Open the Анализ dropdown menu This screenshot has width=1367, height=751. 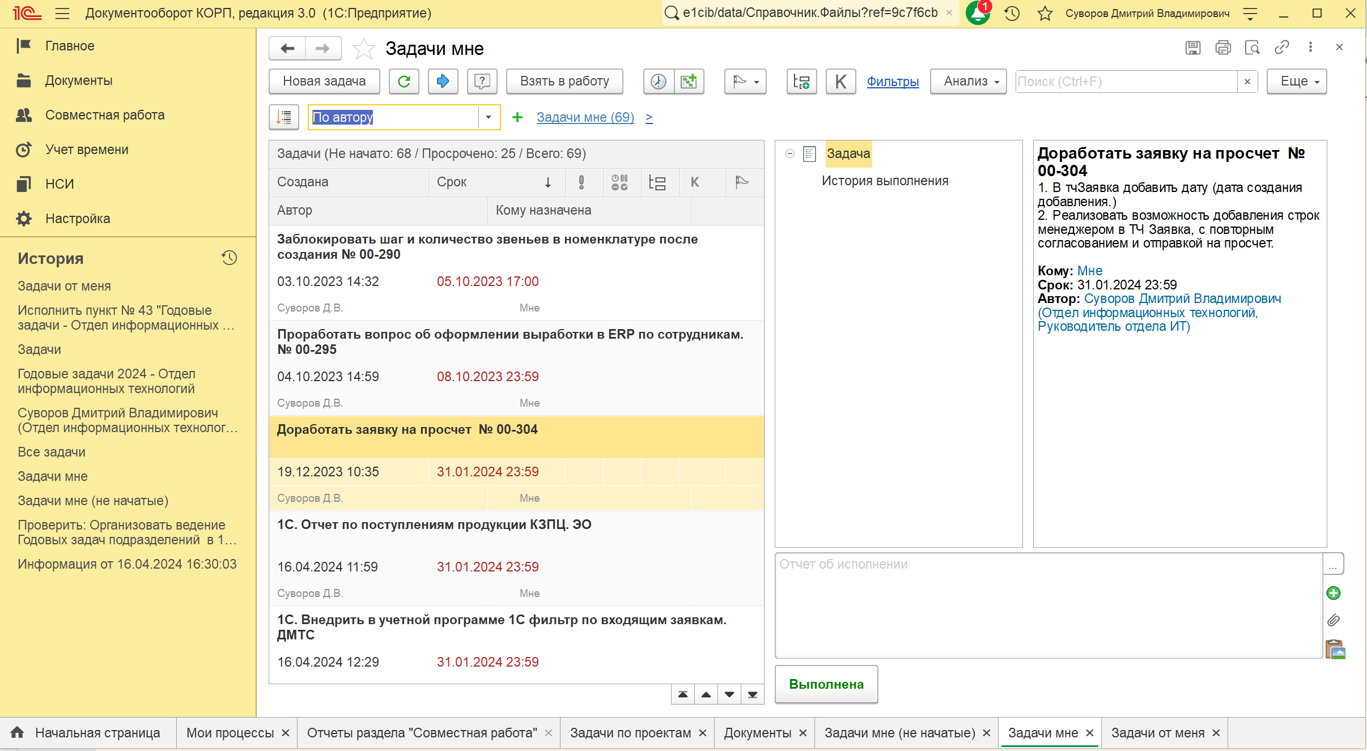click(969, 82)
